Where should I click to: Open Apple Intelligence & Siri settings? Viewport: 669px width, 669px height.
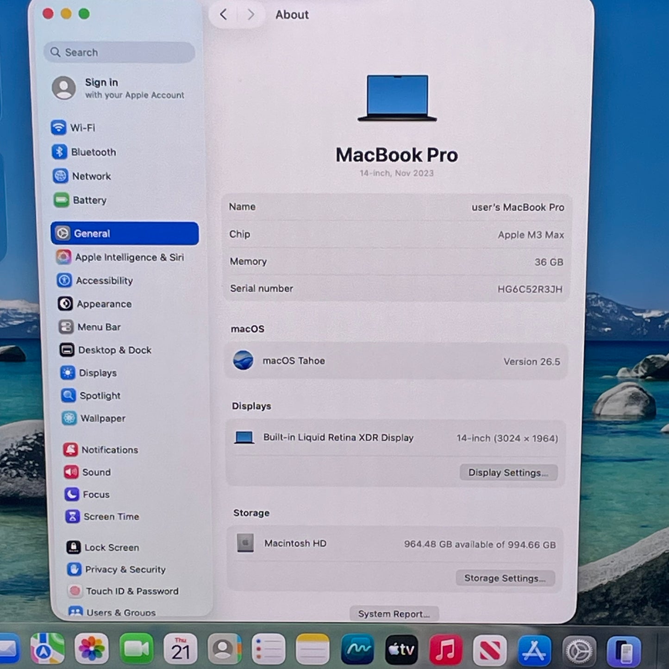[120, 257]
